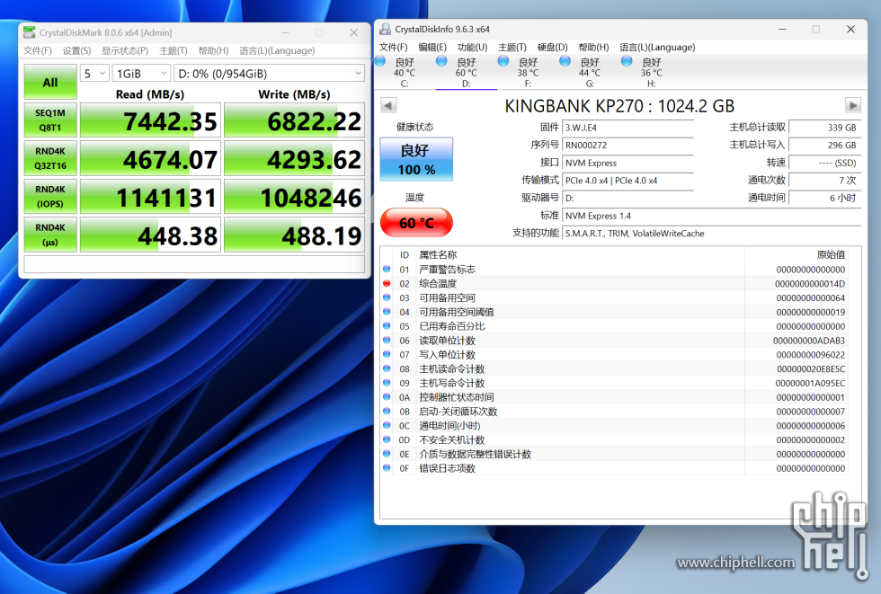Click status dot for 0B 启动-关闭循环次数
881x594 pixels.
click(387, 411)
